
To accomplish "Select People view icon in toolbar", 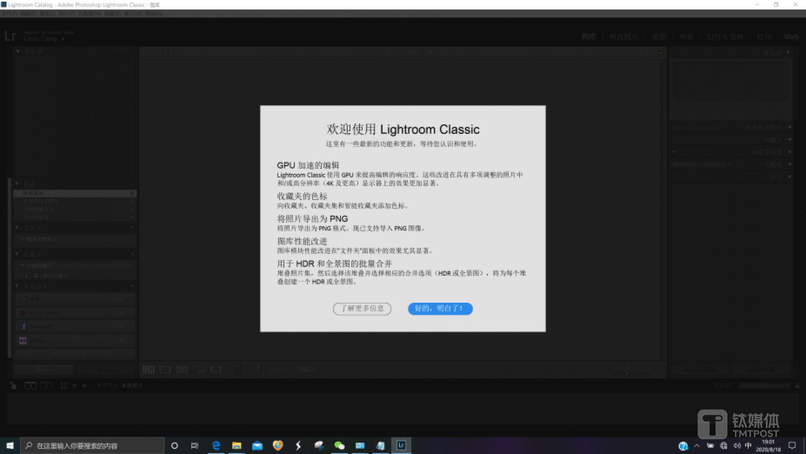I will [x=216, y=370].
